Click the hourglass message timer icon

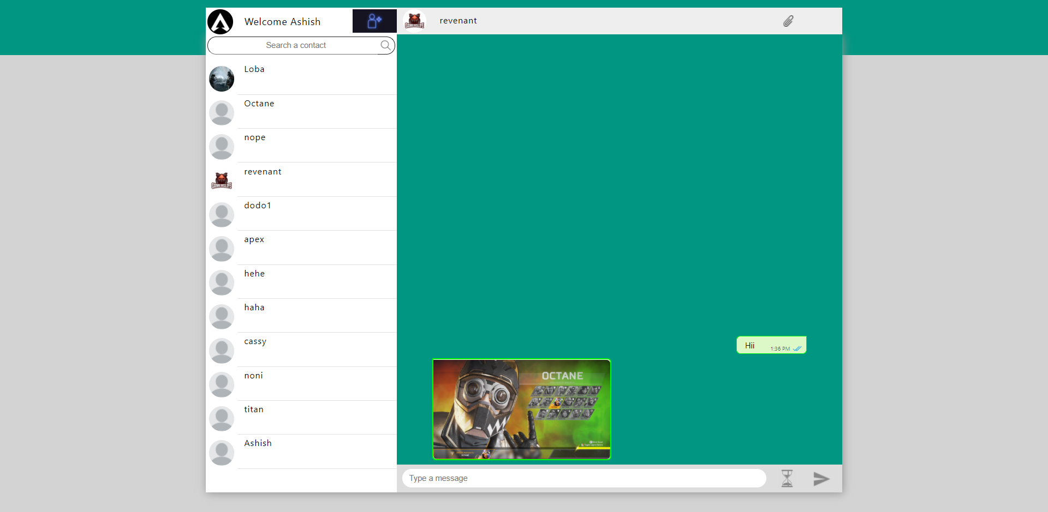(x=787, y=478)
